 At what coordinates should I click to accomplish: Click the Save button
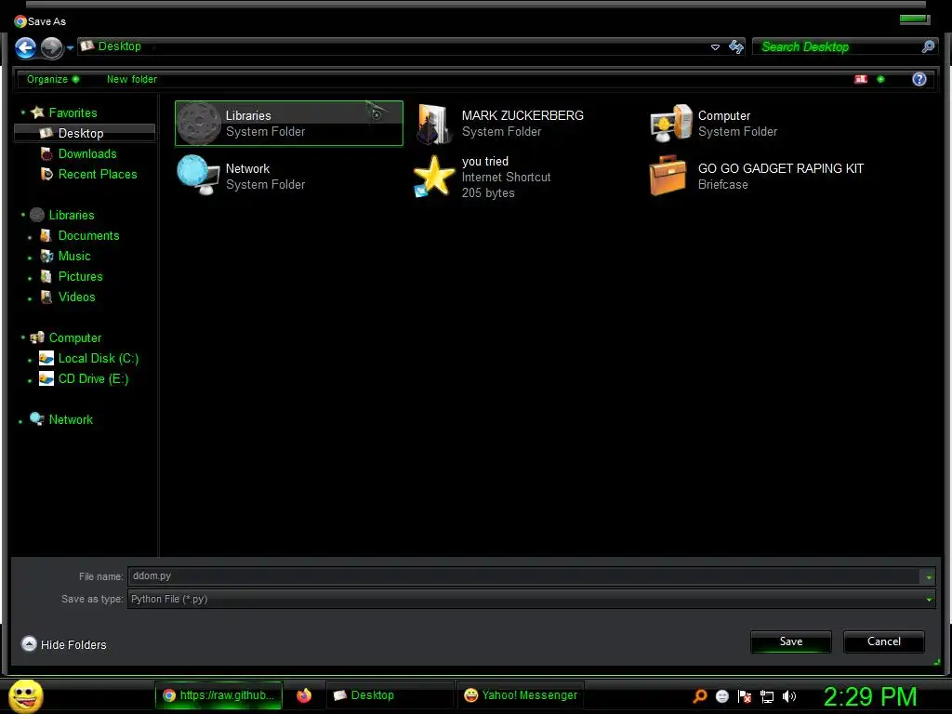[x=790, y=641]
